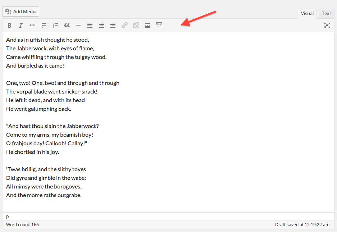Screen dimensions: 337x232
Task: Click line 'And the mome raths outgrabe.'
Action: pos(44,195)
